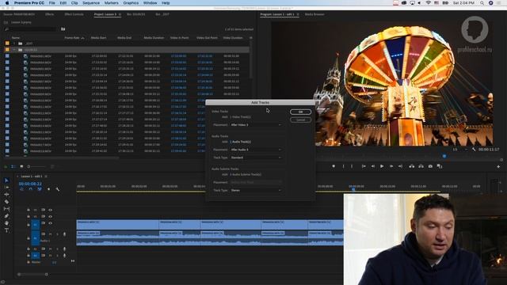Hide the V3 track output eye

click(x=50, y=210)
